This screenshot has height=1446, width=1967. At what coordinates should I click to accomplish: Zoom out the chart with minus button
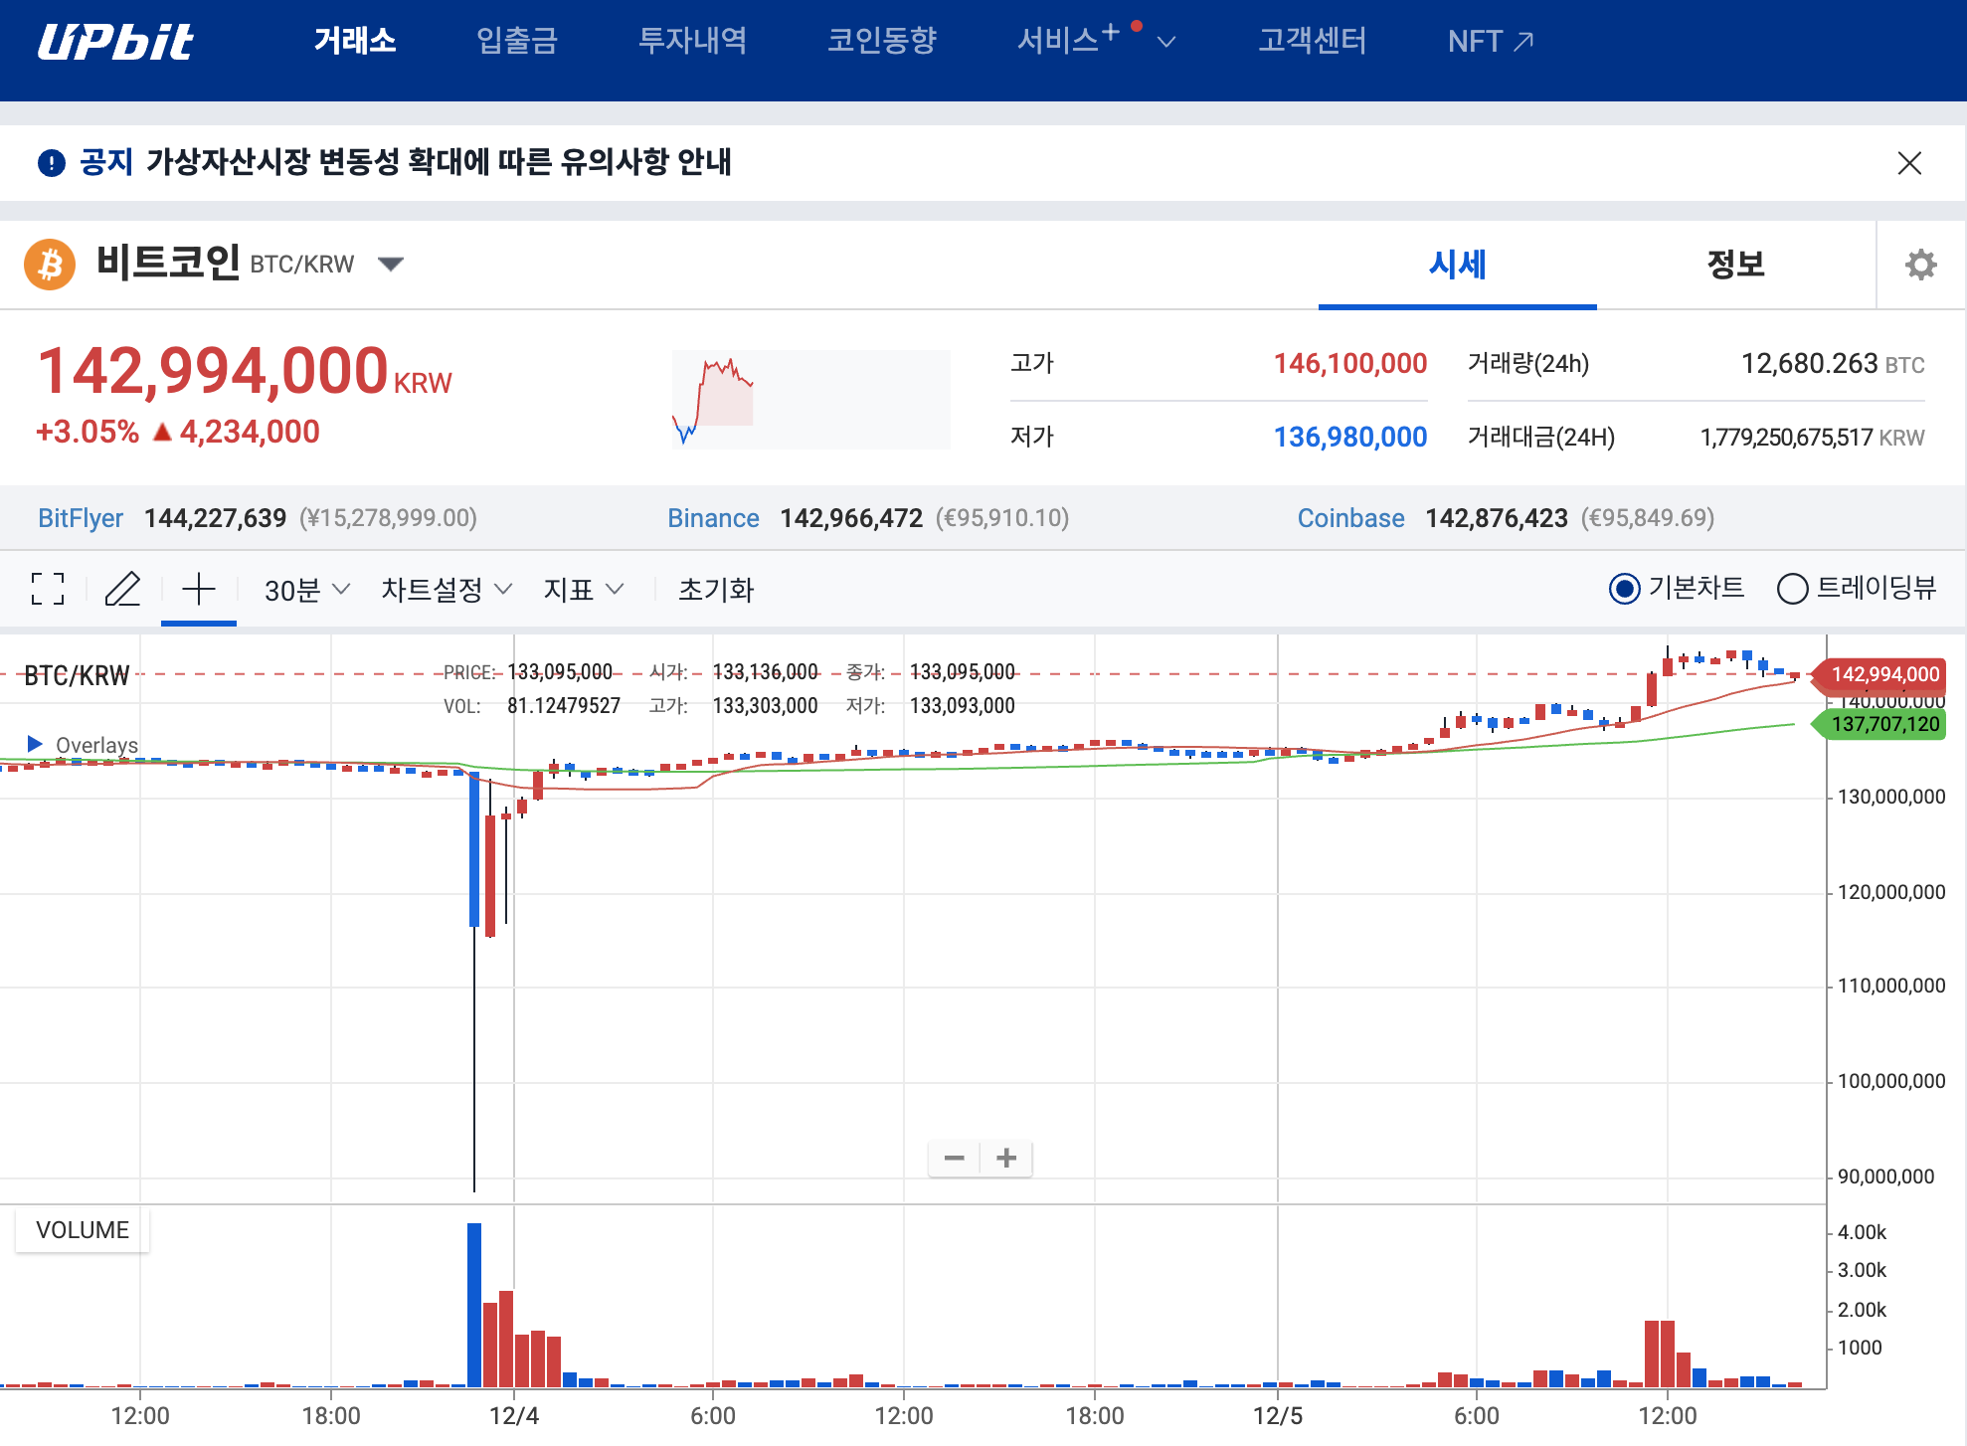coord(955,1158)
